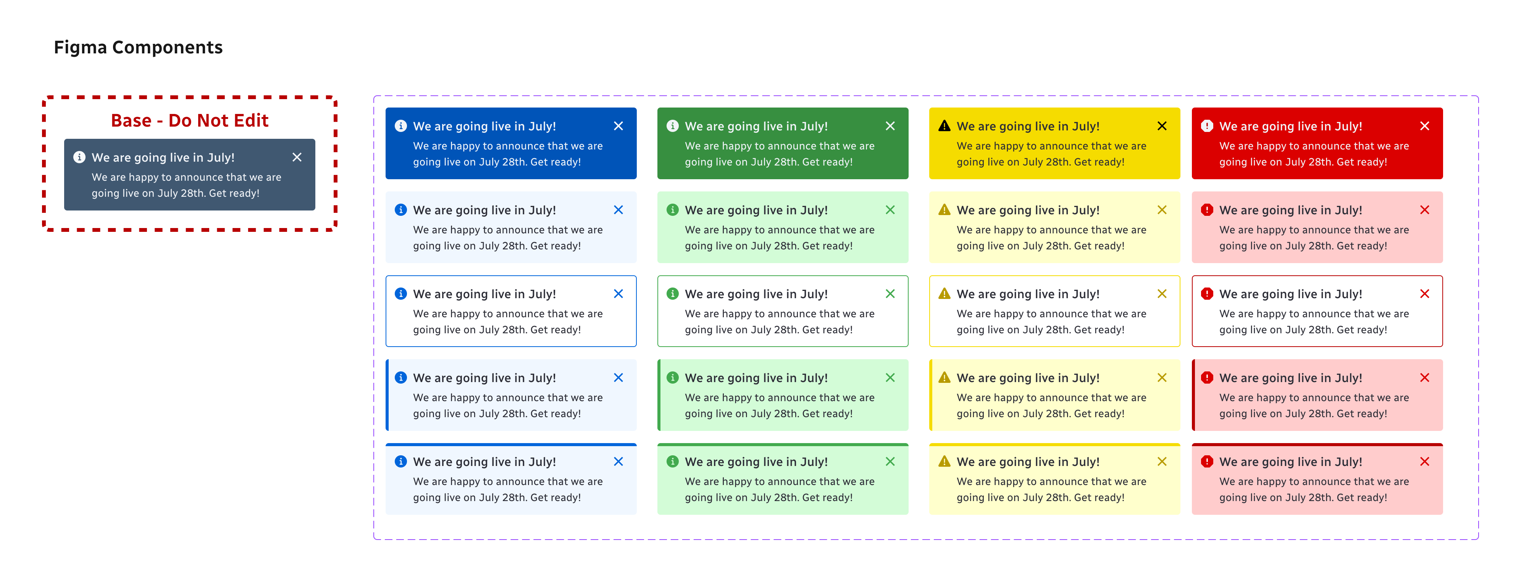1537x588 pixels.
Task: Click title text of outlined yellow alert
Action: (1027, 294)
